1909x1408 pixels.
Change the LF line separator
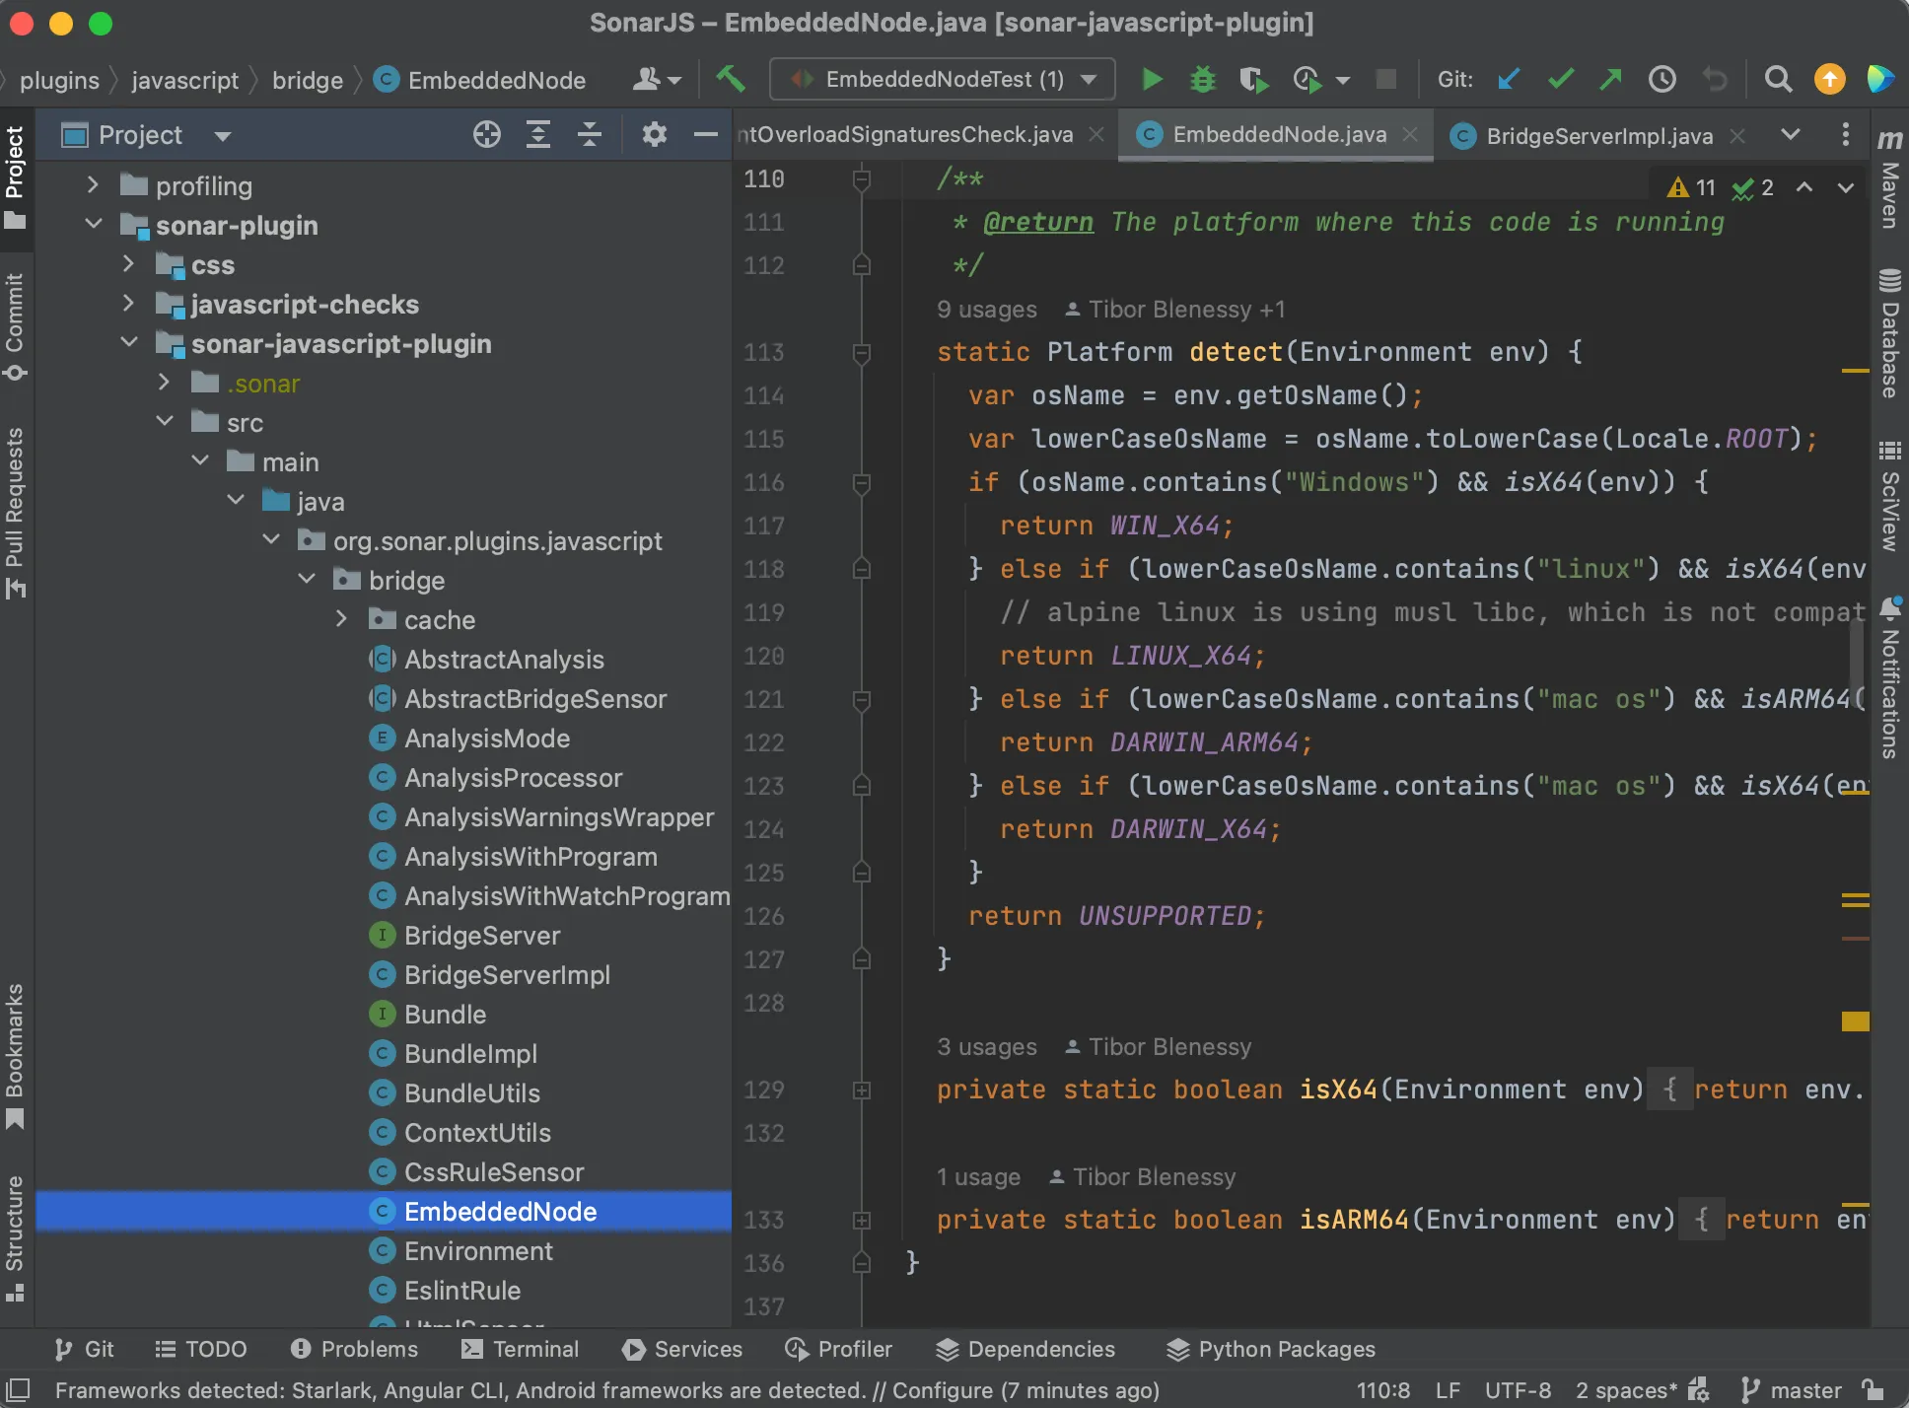[1448, 1390]
